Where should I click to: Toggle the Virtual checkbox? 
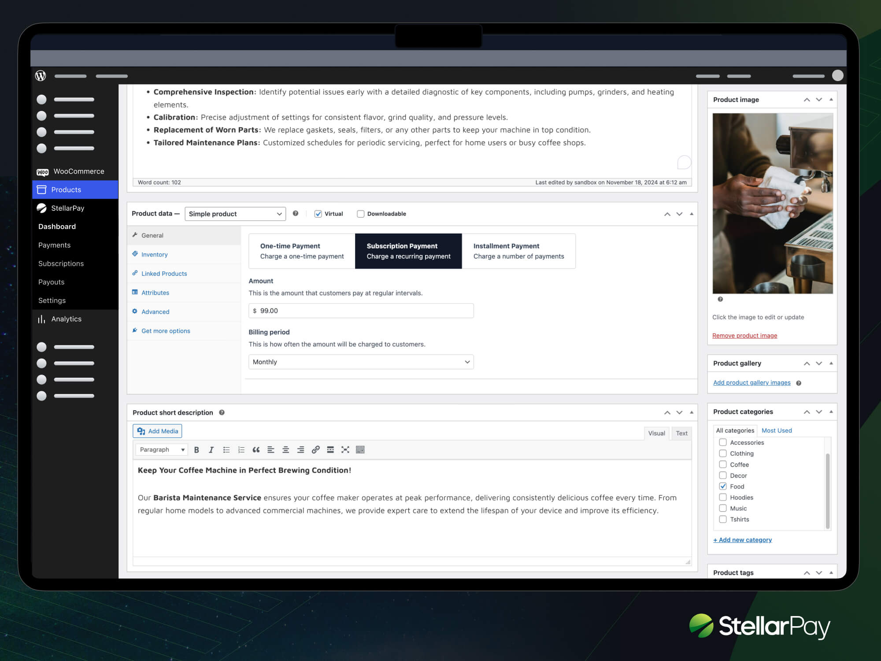click(x=318, y=214)
